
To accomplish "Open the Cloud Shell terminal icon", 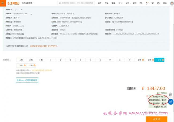I will click(141, 3).
